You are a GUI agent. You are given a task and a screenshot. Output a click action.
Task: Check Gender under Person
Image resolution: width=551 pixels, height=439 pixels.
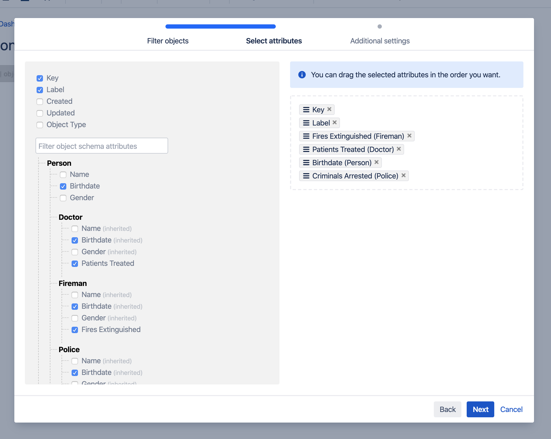(63, 198)
